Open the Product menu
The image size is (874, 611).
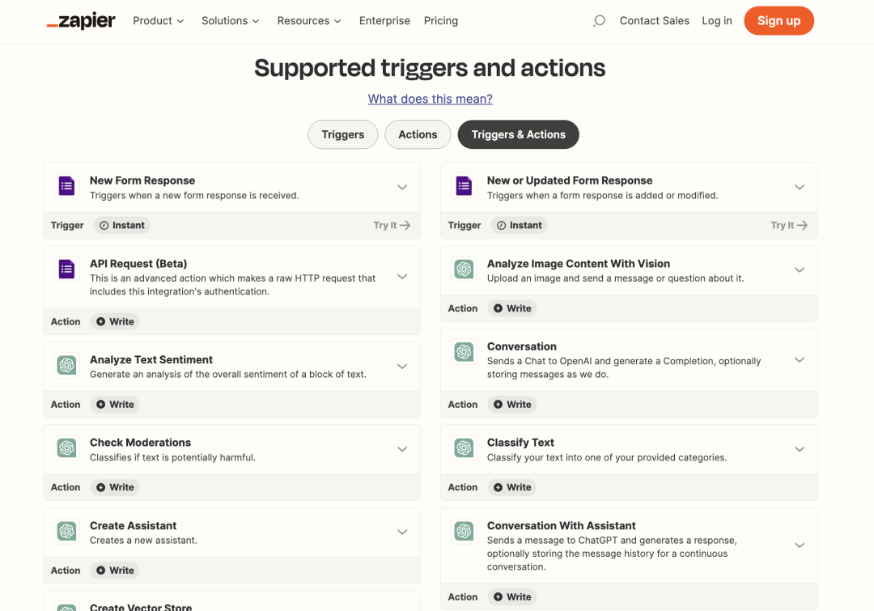tap(159, 21)
